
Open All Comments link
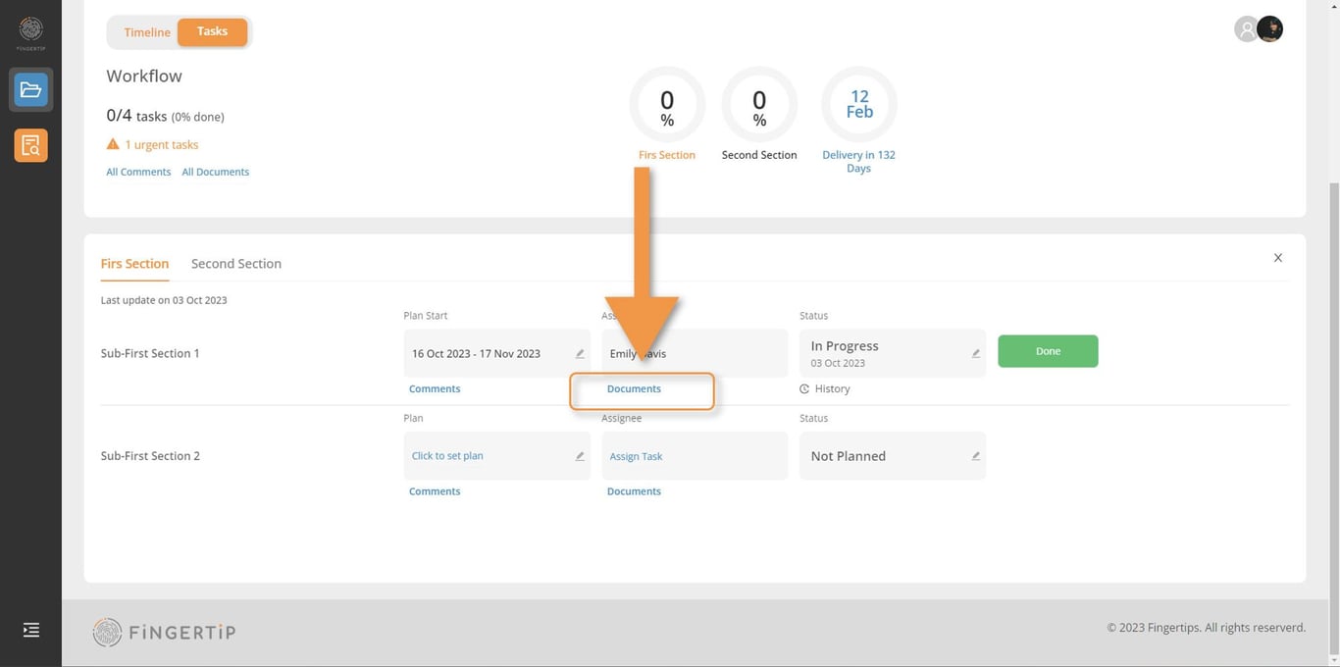coord(138,172)
